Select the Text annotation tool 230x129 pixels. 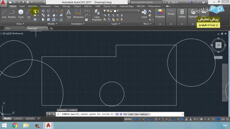(69, 13)
